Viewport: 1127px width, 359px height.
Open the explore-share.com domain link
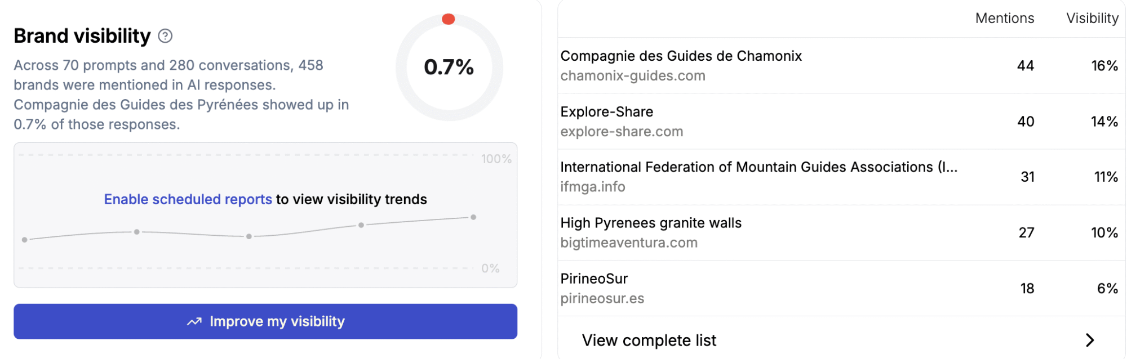pyautogui.click(x=622, y=131)
